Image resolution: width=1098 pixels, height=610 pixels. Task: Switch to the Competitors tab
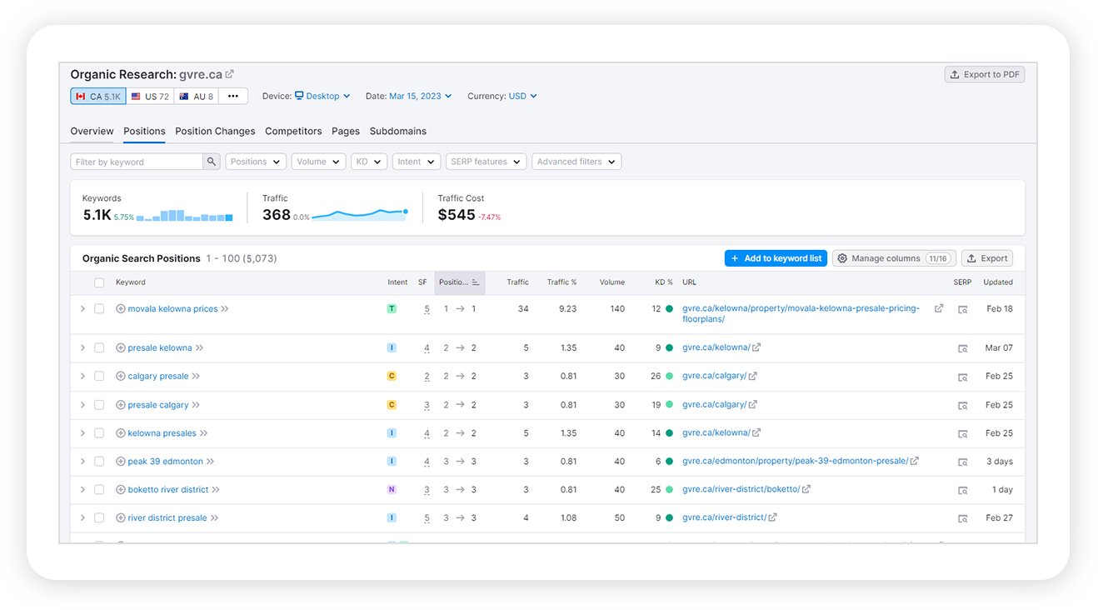pos(293,131)
